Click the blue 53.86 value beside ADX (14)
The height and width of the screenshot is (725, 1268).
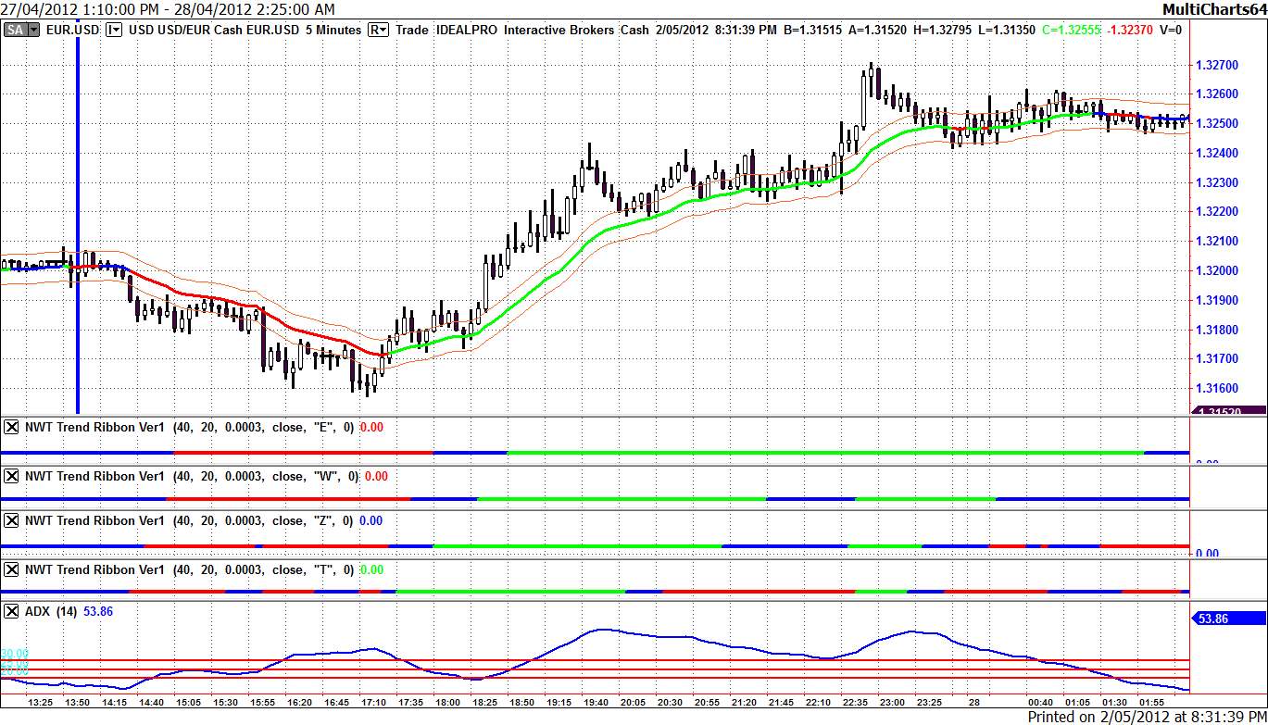coord(98,611)
